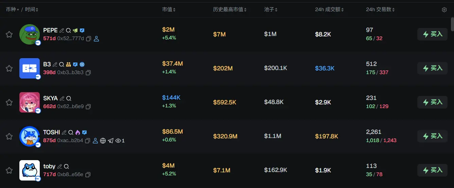The width and height of the screenshot is (454, 188).
Task: Click 买入 button for TOSHI
Action: [432, 136]
